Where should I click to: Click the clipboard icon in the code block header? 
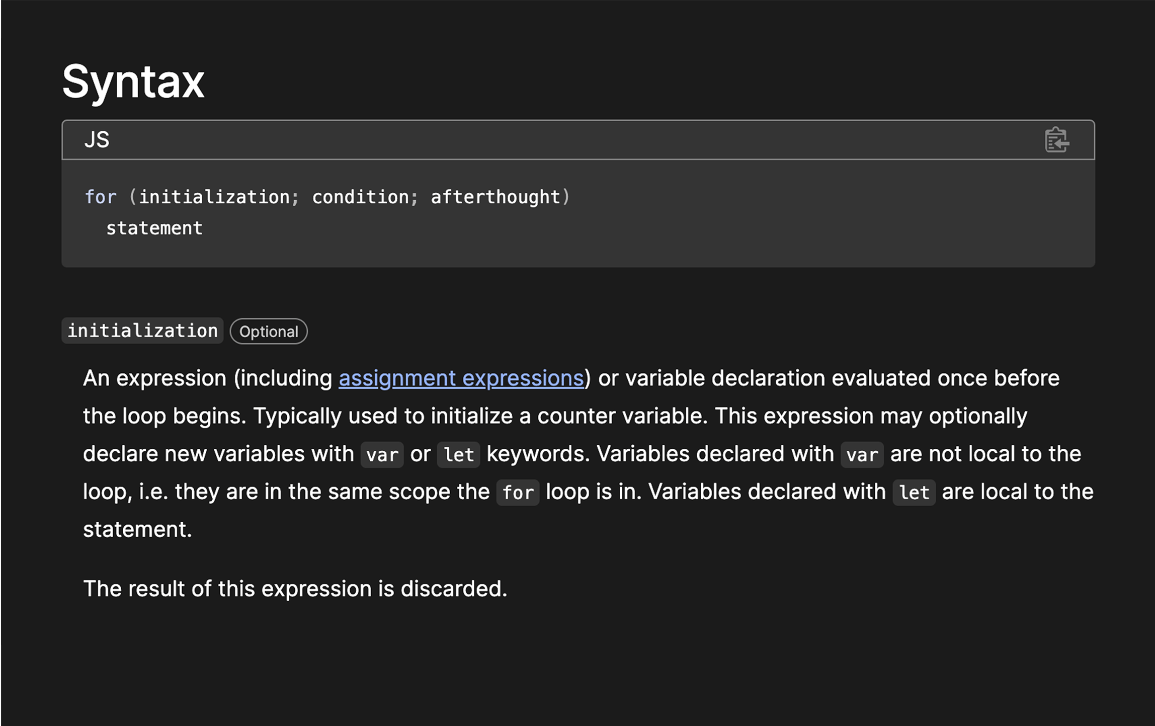[1056, 140]
